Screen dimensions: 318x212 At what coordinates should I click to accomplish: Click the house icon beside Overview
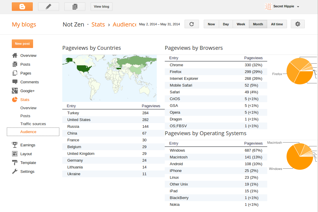(x=15, y=55)
